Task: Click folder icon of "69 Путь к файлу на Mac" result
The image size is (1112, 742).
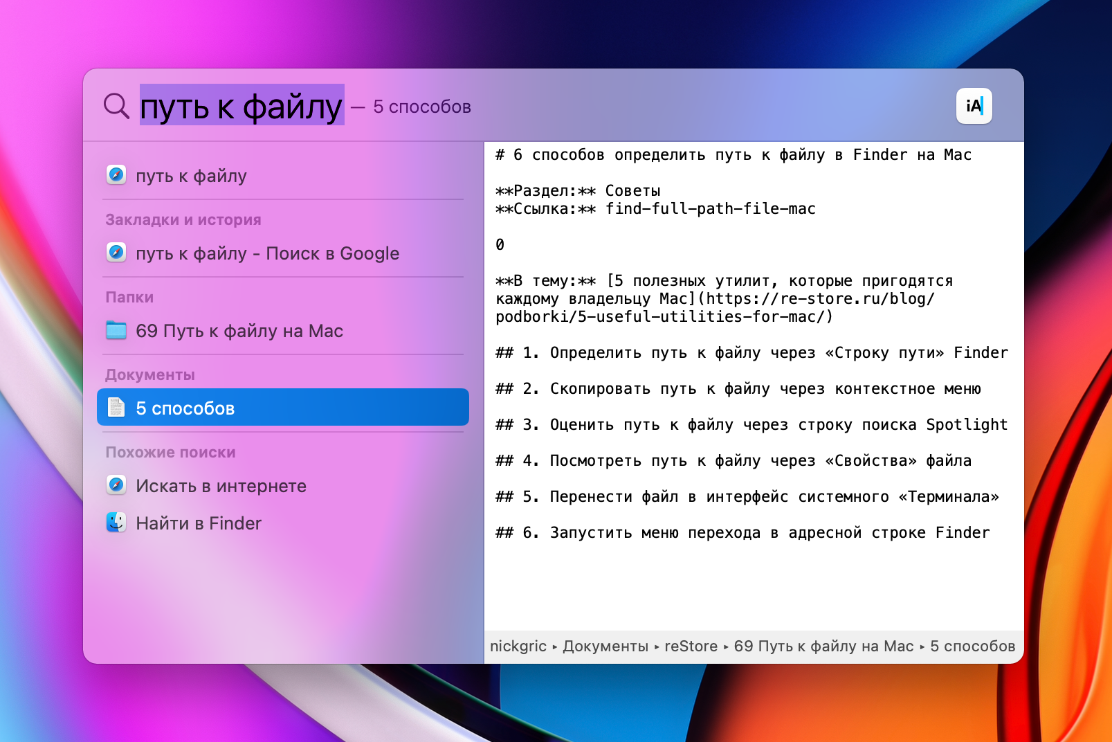Action: (x=116, y=331)
